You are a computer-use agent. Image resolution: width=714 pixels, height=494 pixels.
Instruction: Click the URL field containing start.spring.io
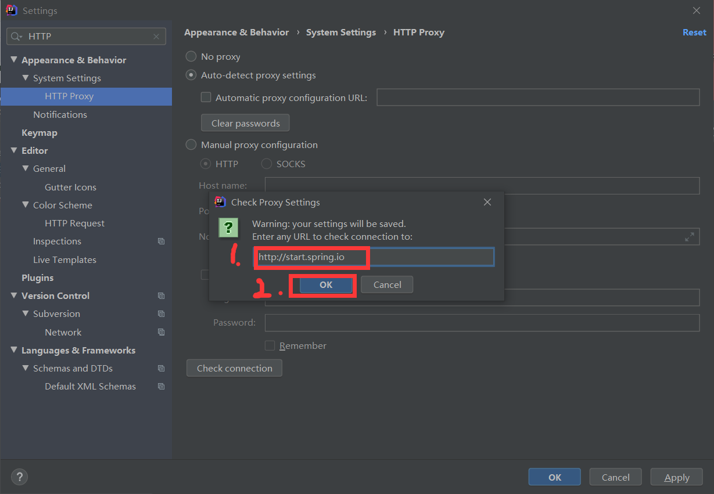click(x=374, y=257)
